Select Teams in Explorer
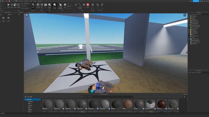Image resolution: width=209 pixels, height=117 pixels. coord(193,34)
